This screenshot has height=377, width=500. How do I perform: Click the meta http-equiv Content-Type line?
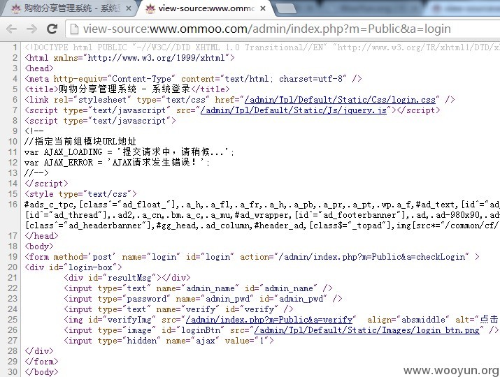click(x=193, y=79)
